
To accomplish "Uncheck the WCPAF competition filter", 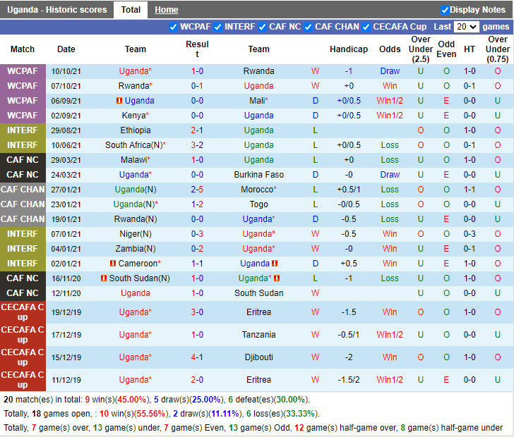I will click(174, 27).
